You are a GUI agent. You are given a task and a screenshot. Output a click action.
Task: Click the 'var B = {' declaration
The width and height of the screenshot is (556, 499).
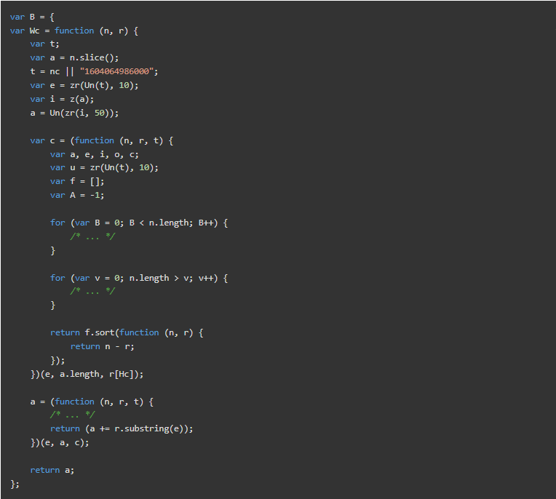point(32,17)
